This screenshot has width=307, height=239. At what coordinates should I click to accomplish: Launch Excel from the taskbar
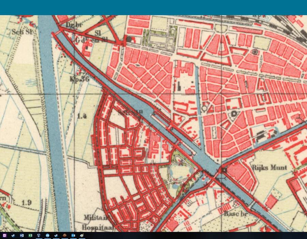click(x=30, y=235)
